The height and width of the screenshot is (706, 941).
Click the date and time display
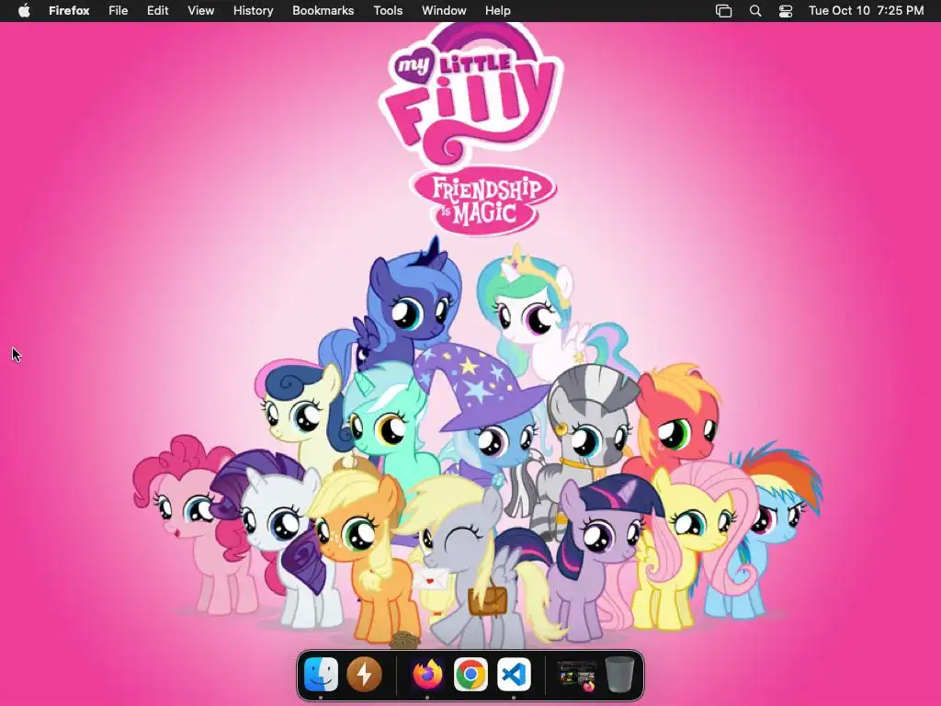pos(866,11)
